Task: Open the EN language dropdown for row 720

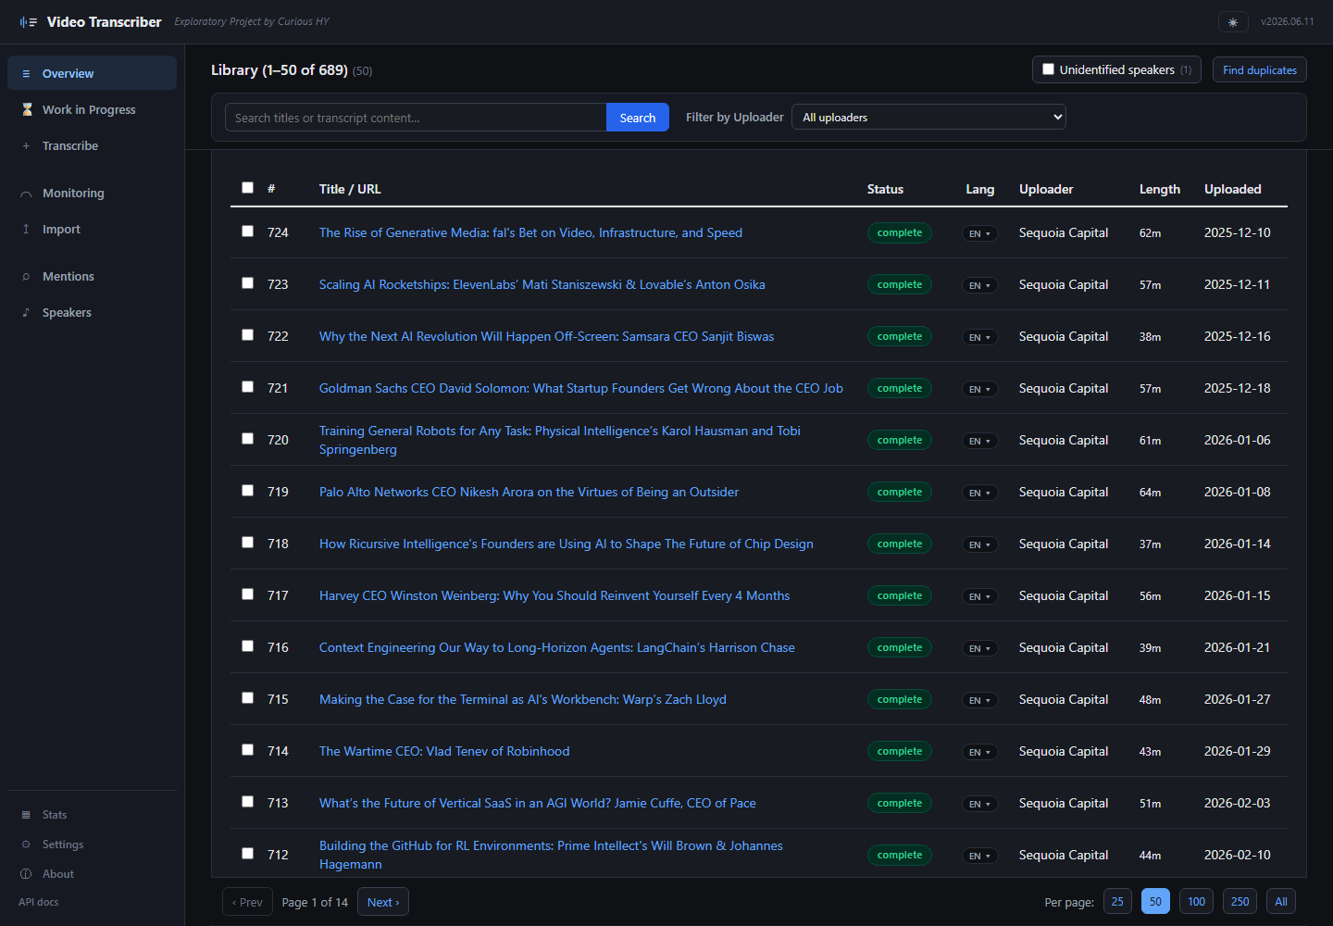Action: coord(980,441)
